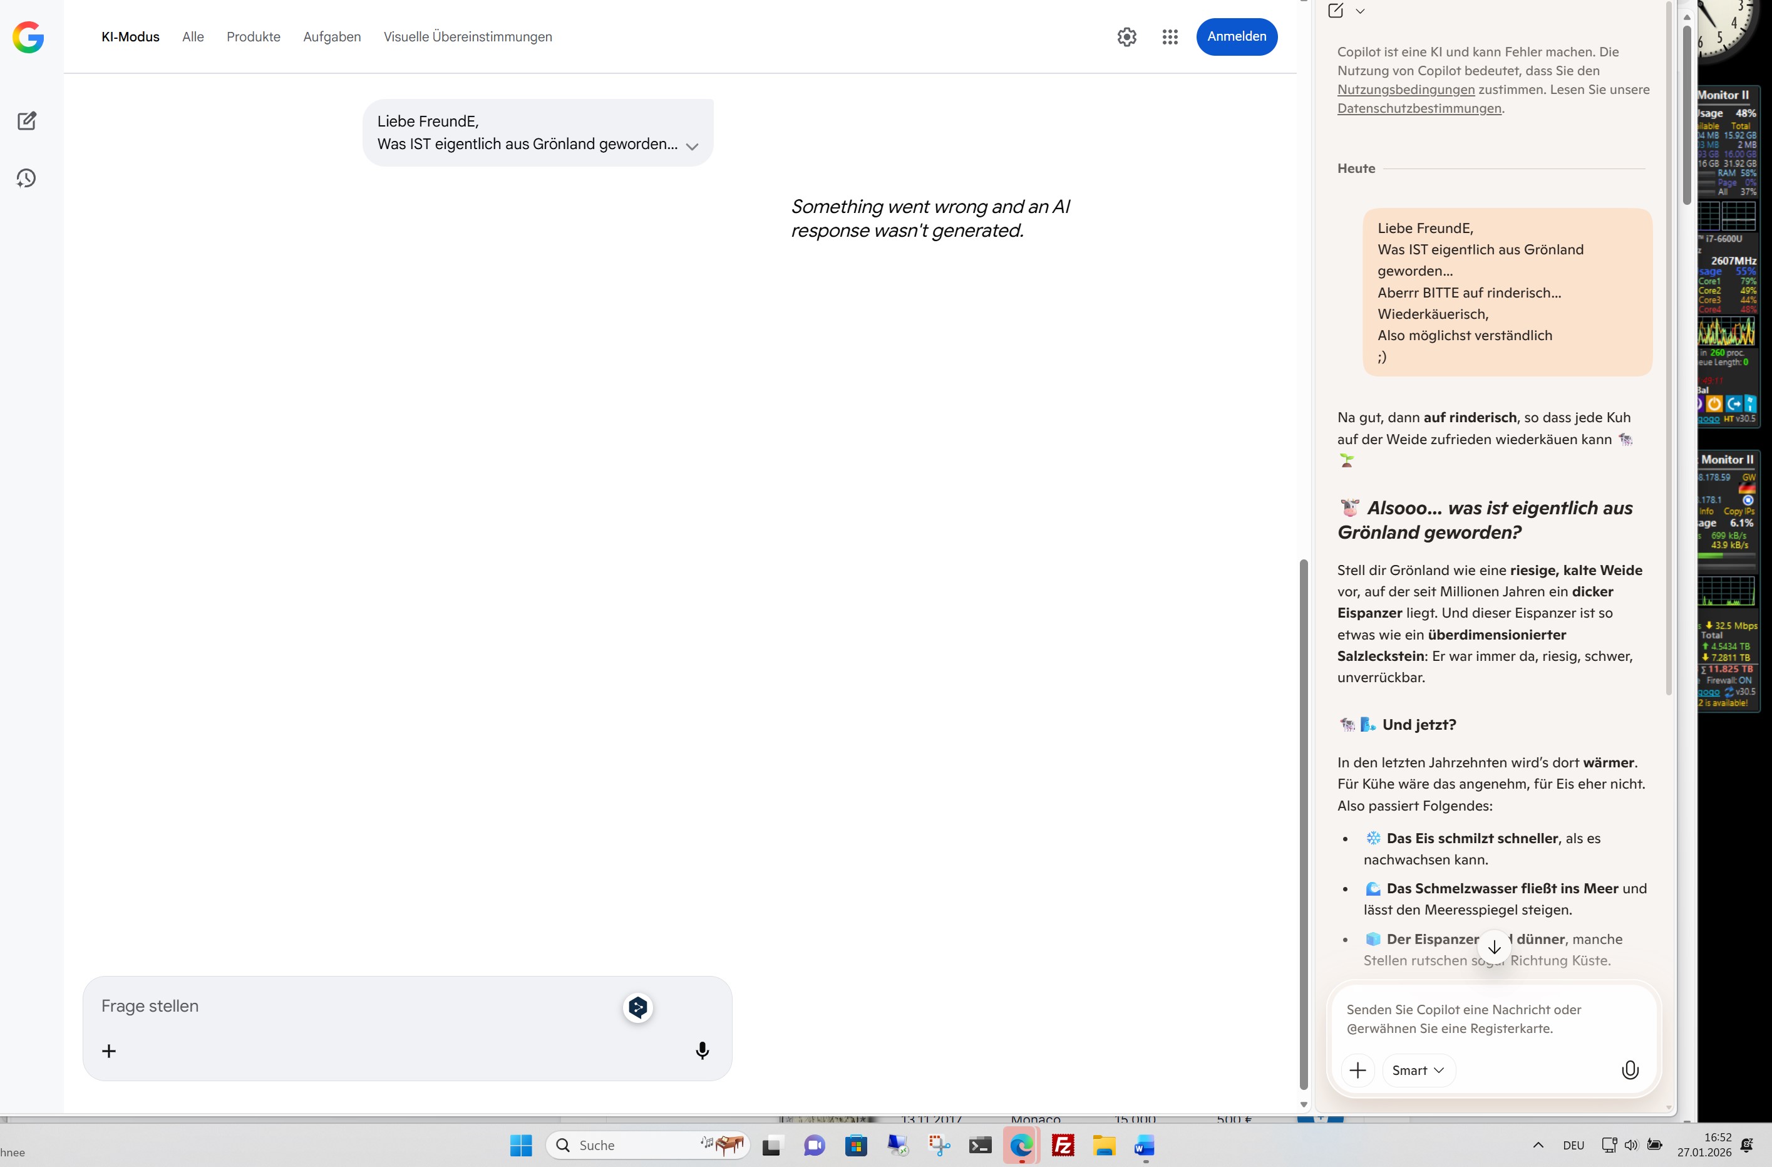Open dropdown next to Copilot new chat

click(x=1360, y=11)
